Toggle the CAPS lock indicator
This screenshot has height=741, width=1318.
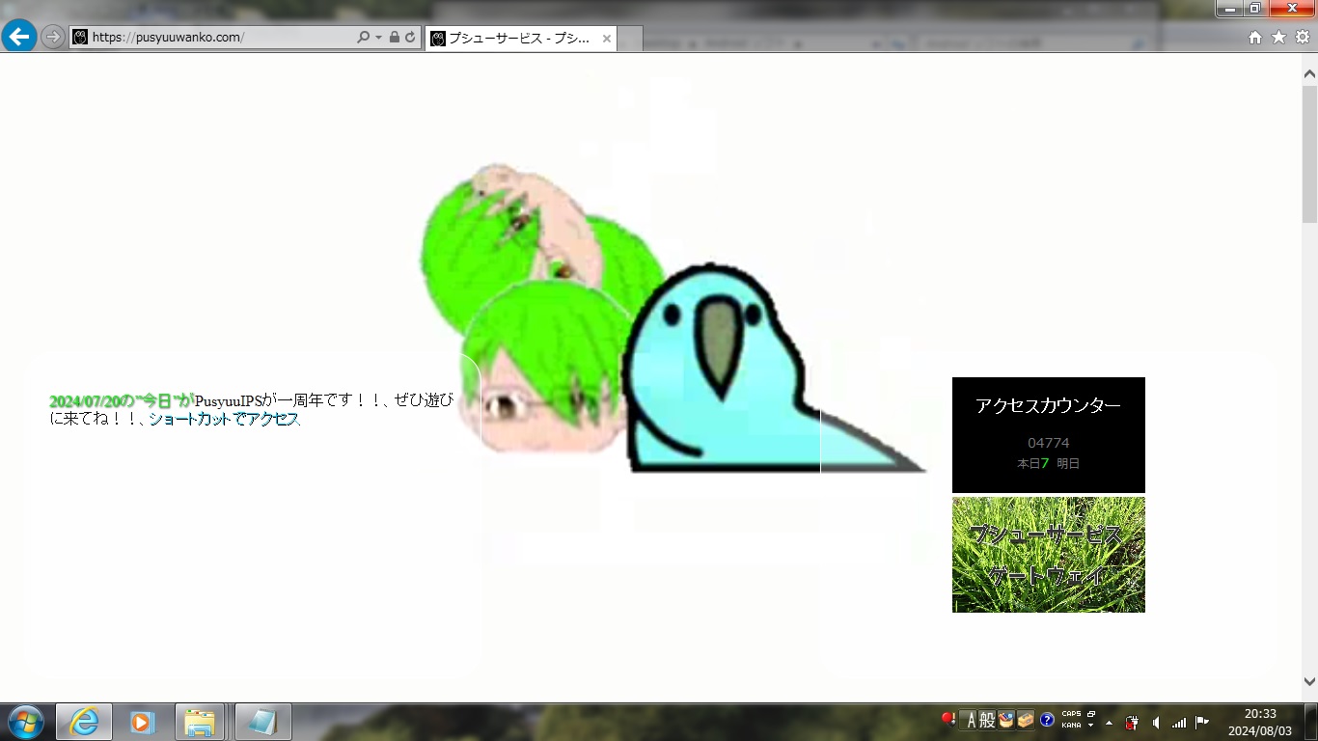[1071, 715]
